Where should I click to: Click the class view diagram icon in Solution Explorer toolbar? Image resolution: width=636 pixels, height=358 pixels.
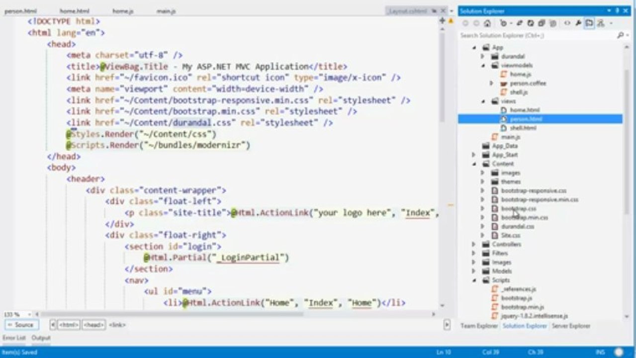[x=601, y=23]
